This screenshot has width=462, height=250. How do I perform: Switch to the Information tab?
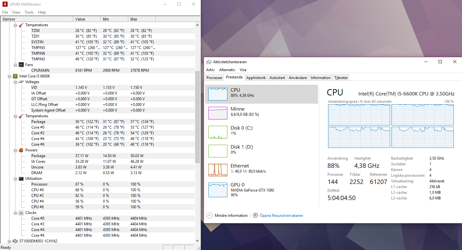coord(320,78)
